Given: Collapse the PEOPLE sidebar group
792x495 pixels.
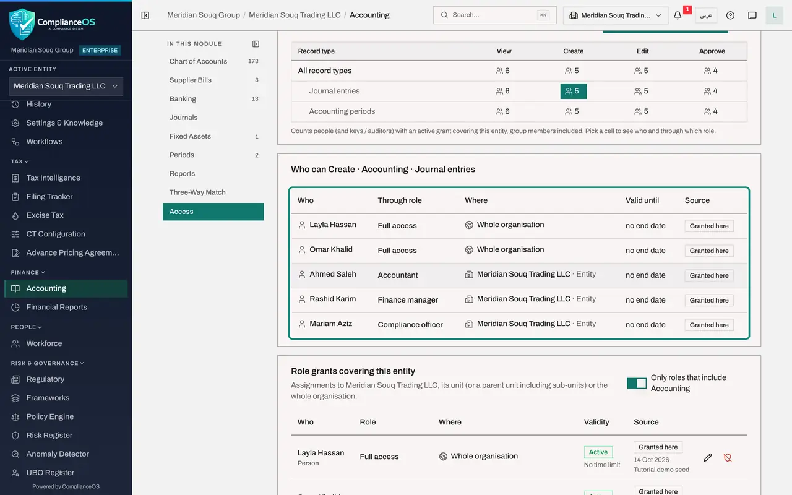Looking at the screenshot, I should tap(27, 327).
